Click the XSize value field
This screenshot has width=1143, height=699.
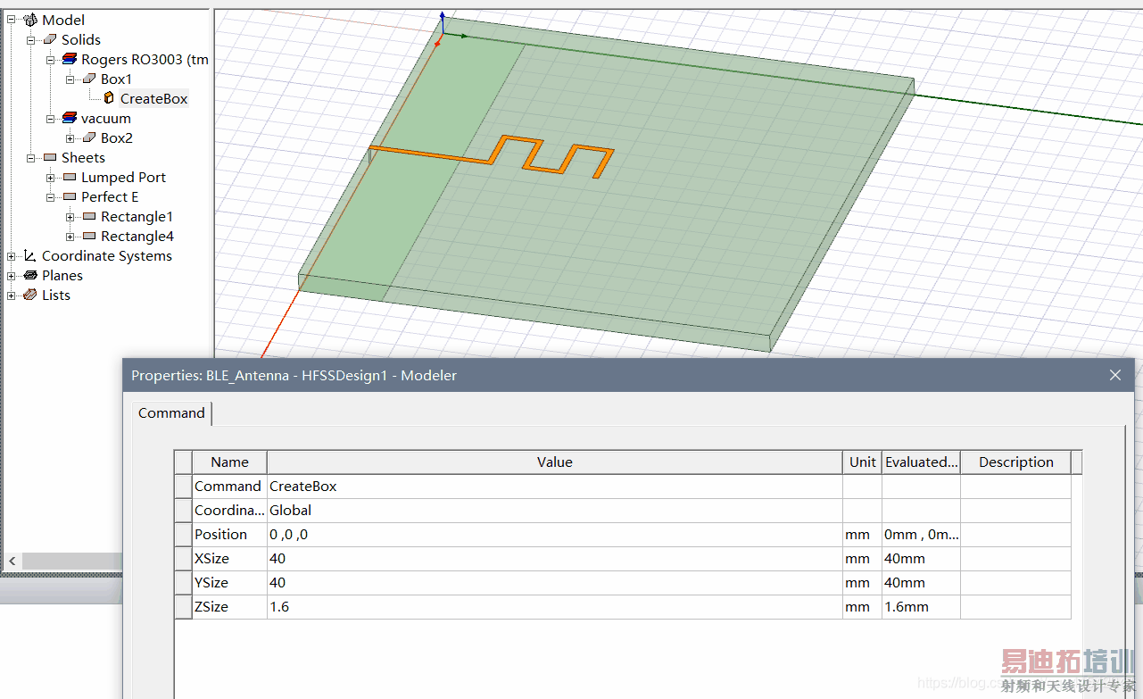pos(554,558)
